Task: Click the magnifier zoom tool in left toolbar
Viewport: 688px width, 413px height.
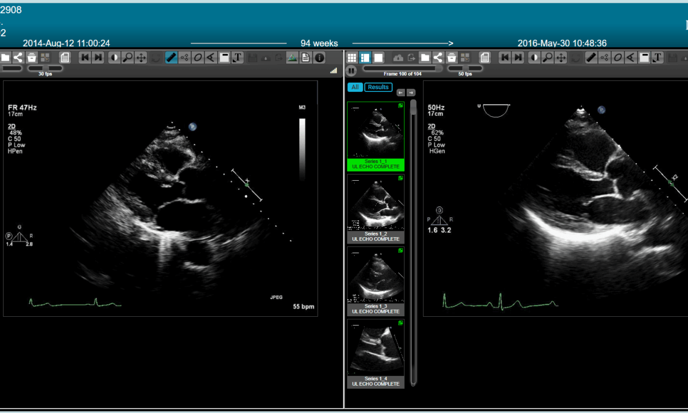Action: [x=127, y=58]
